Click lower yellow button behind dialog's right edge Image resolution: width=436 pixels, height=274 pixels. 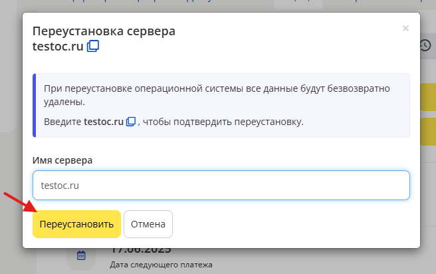(427, 128)
